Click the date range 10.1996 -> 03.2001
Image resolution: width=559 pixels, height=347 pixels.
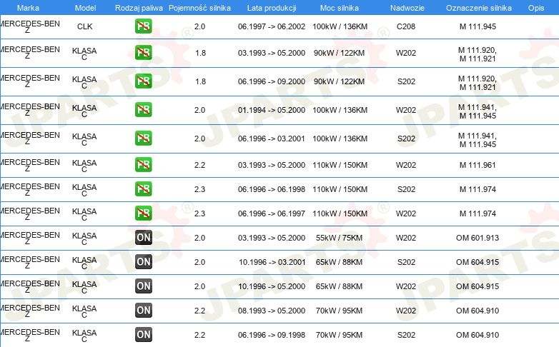point(272,262)
